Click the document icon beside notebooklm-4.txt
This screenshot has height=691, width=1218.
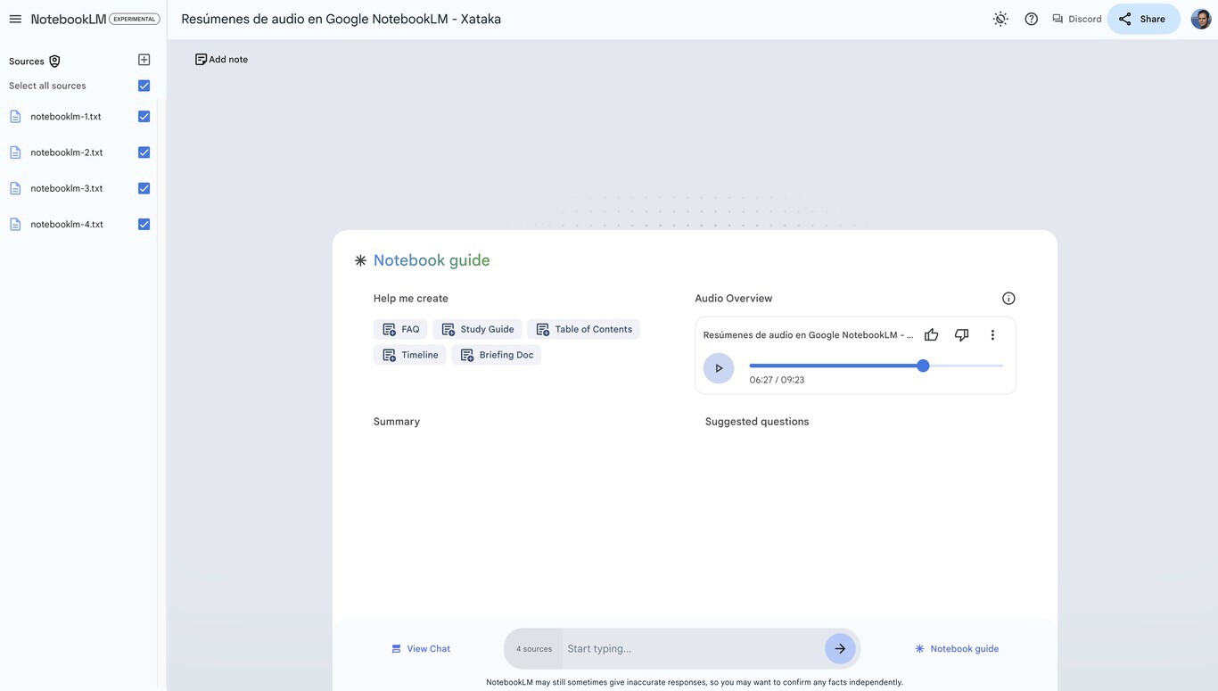coord(15,225)
